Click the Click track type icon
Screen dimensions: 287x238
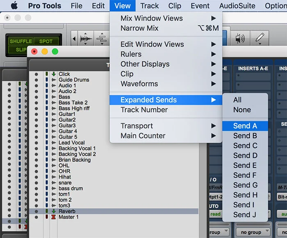coord(54,74)
